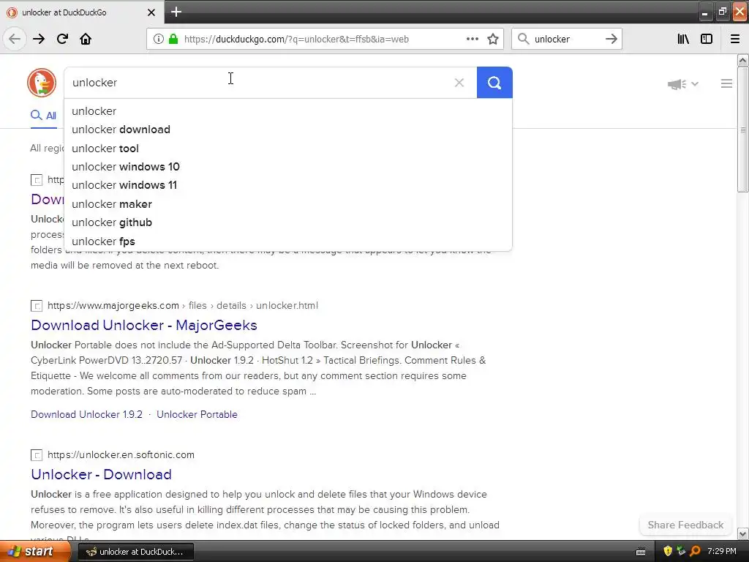Click the Firefox address bar URL
The width and height of the screenshot is (749, 562).
pos(296,40)
